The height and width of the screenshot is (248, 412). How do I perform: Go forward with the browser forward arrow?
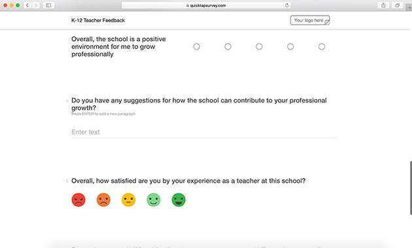36,5
